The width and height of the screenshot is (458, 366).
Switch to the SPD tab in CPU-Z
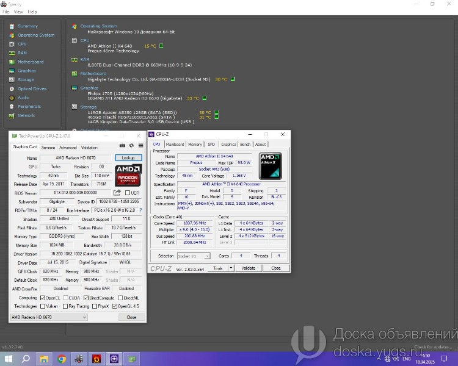pyautogui.click(x=211, y=144)
